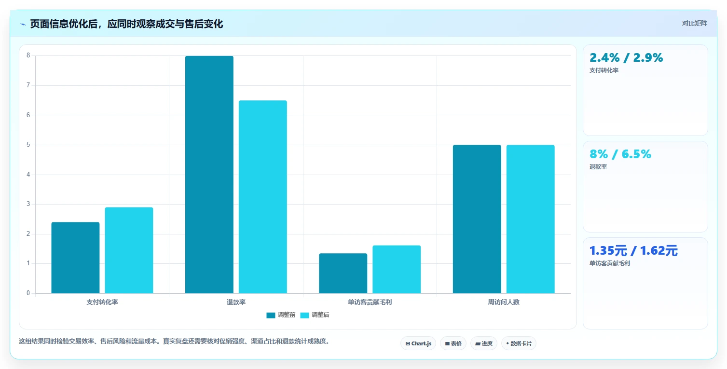This screenshot has height=369, width=727.
Task: Select the 表格 chip
Action: coord(453,343)
